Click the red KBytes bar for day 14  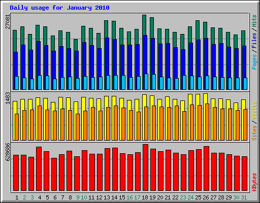(115, 169)
